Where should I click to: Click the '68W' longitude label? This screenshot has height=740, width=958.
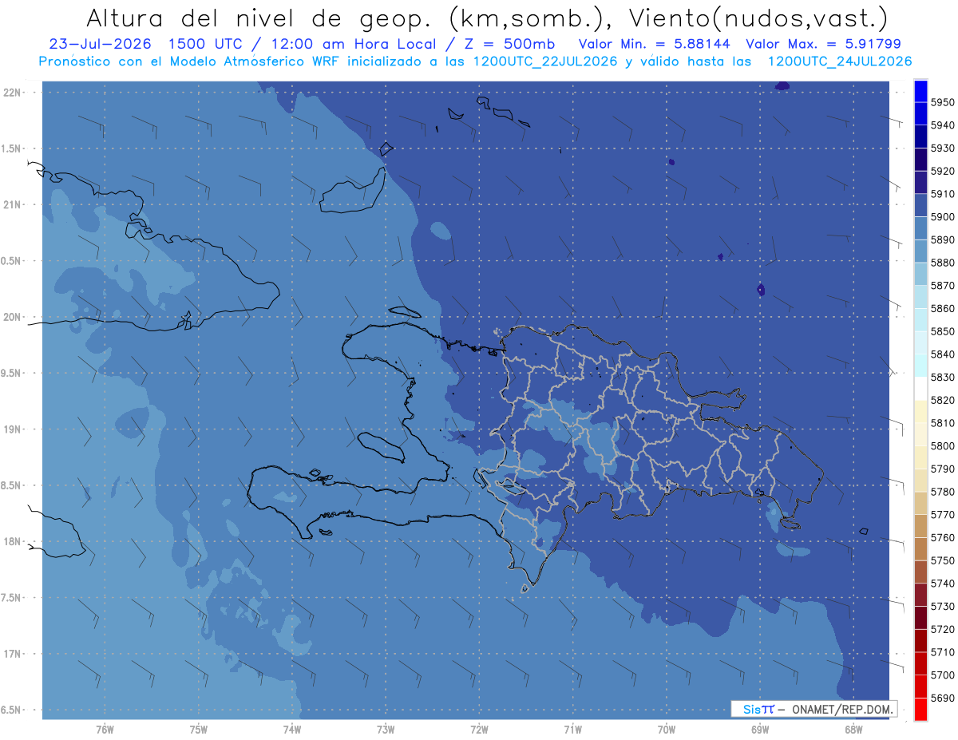[853, 730]
